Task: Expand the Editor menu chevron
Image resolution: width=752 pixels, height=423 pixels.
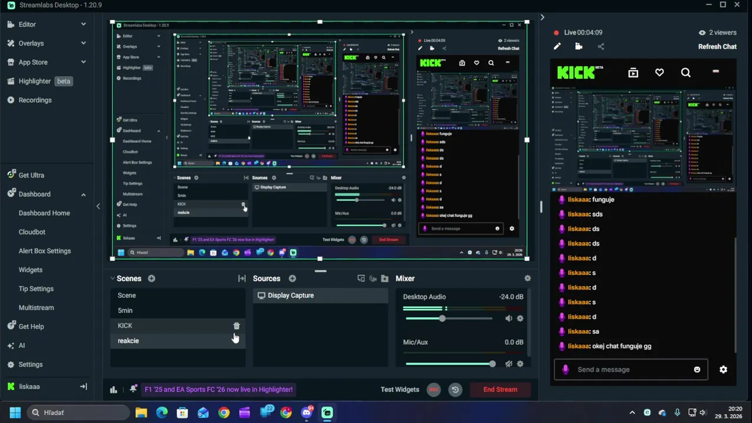Action: click(x=83, y=24)
